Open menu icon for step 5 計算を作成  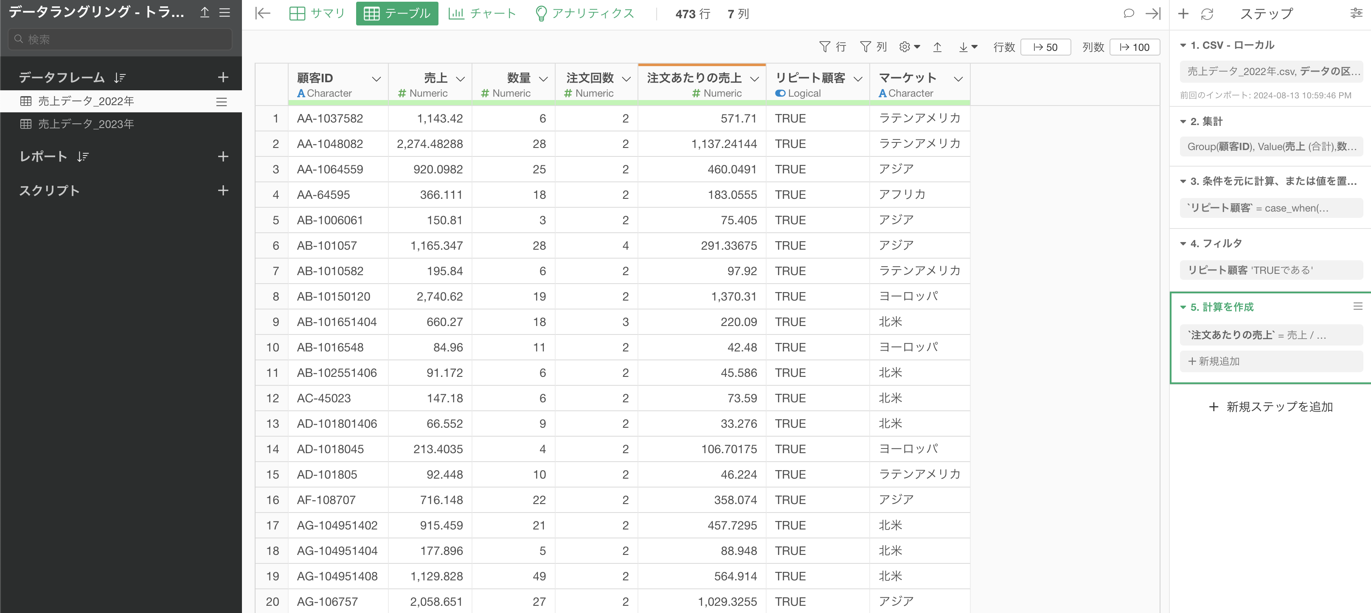pos(1358,306)
